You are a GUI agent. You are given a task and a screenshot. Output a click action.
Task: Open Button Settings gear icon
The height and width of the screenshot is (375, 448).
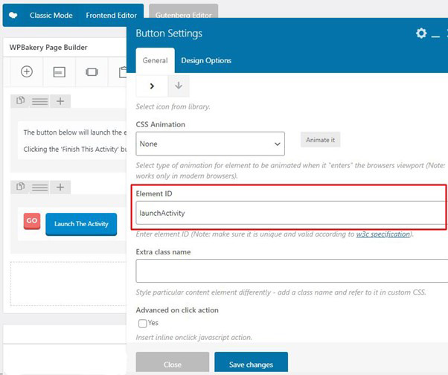click(x=421, y=33)
